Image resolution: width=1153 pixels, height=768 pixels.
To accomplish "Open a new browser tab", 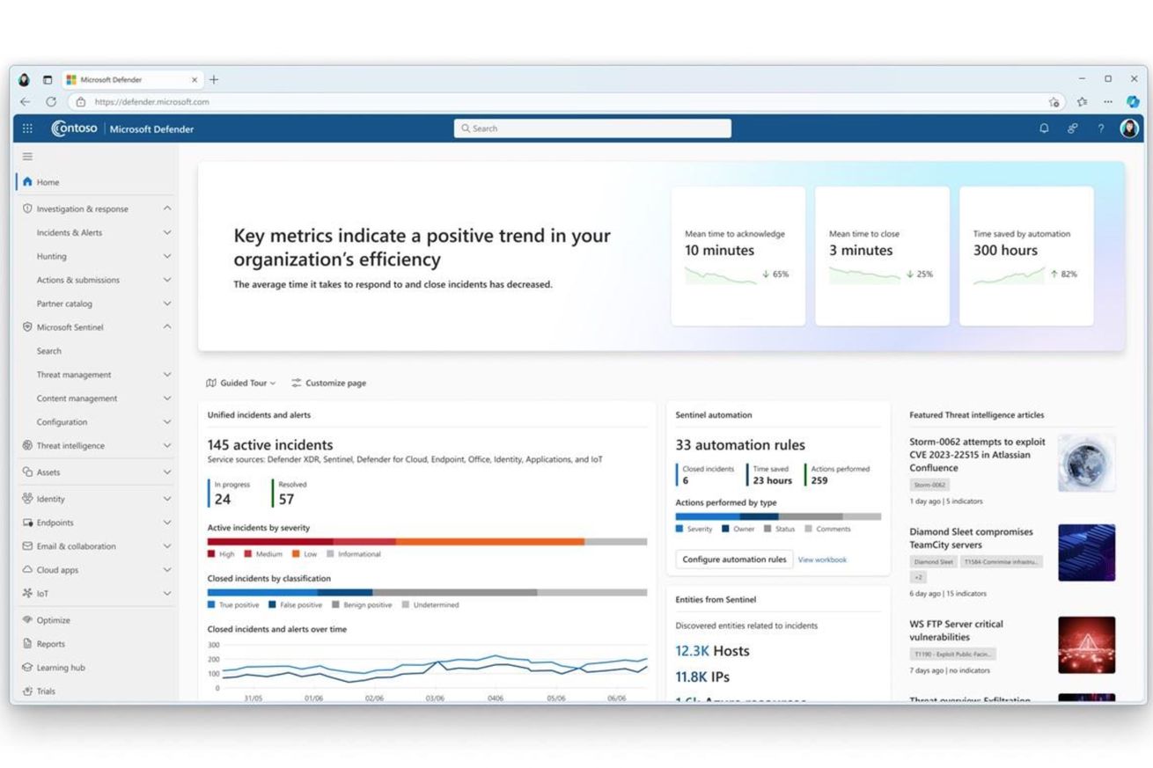I will (x=214, y=79).
